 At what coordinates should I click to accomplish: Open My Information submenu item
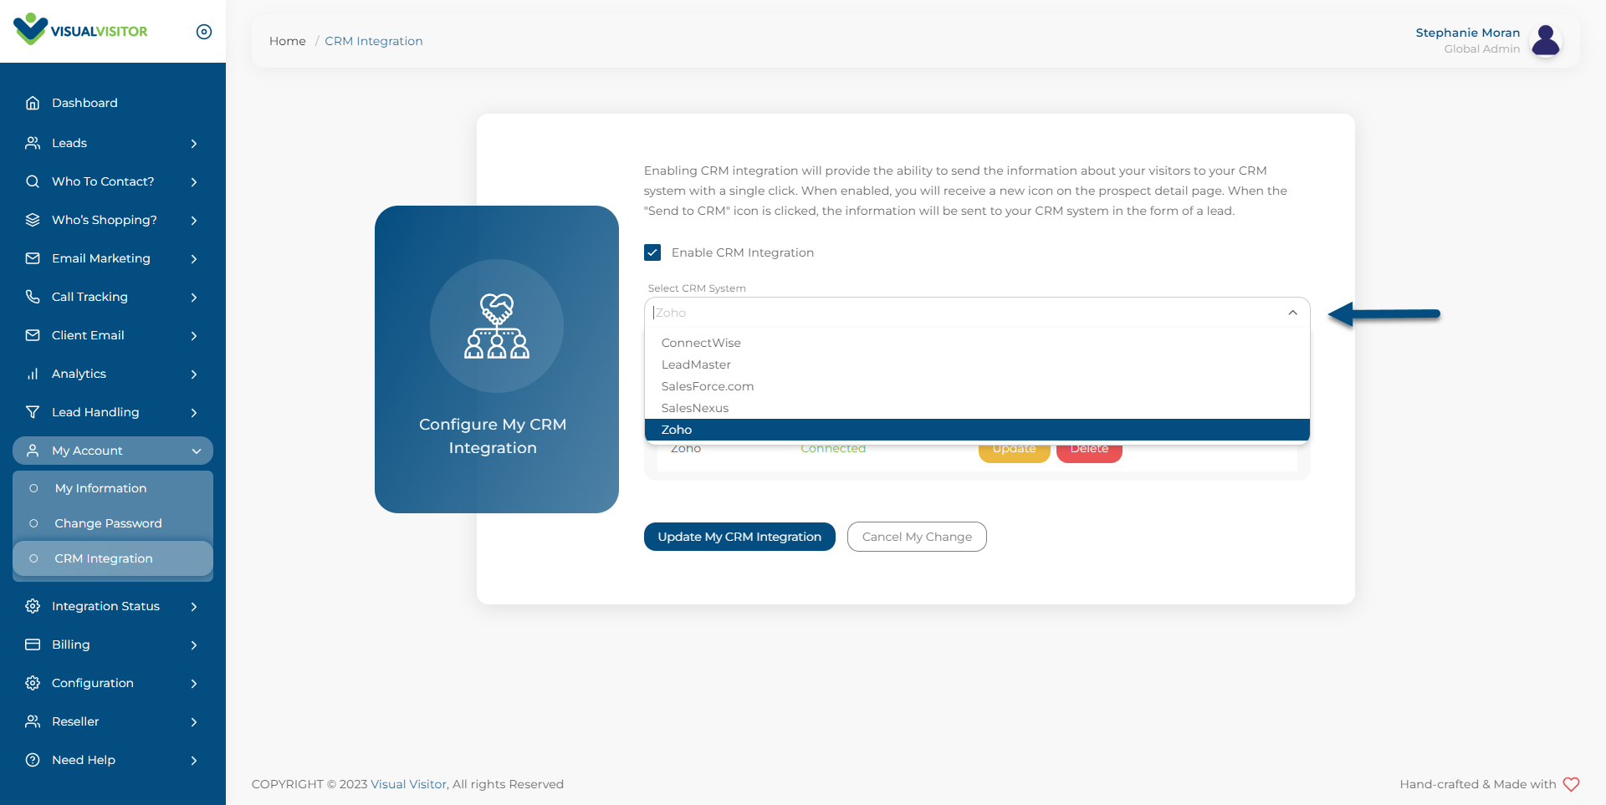click(x=113, y=488)
